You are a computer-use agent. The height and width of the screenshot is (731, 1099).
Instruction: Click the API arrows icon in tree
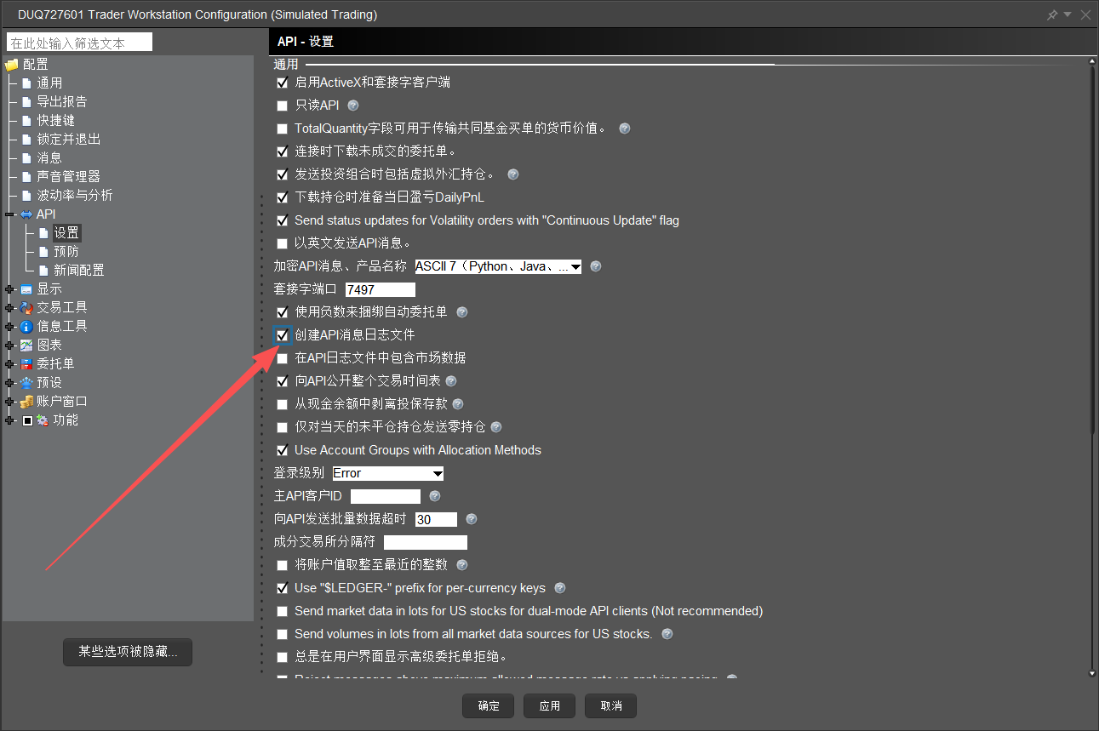pyautogui.click(x=26, y=214)
